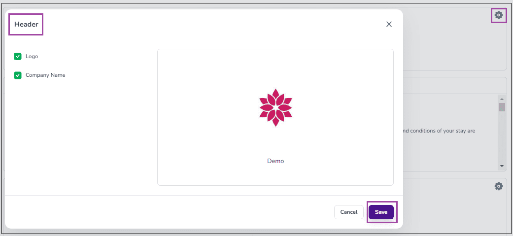Close the Header dialog with X

click(389, 24)
